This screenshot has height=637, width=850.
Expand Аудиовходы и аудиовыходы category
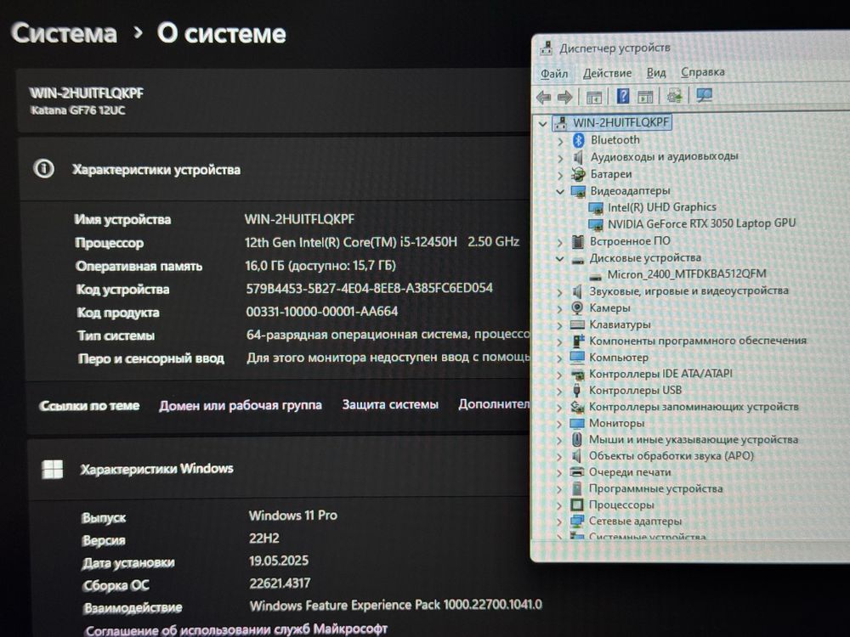tap(560, 158)
